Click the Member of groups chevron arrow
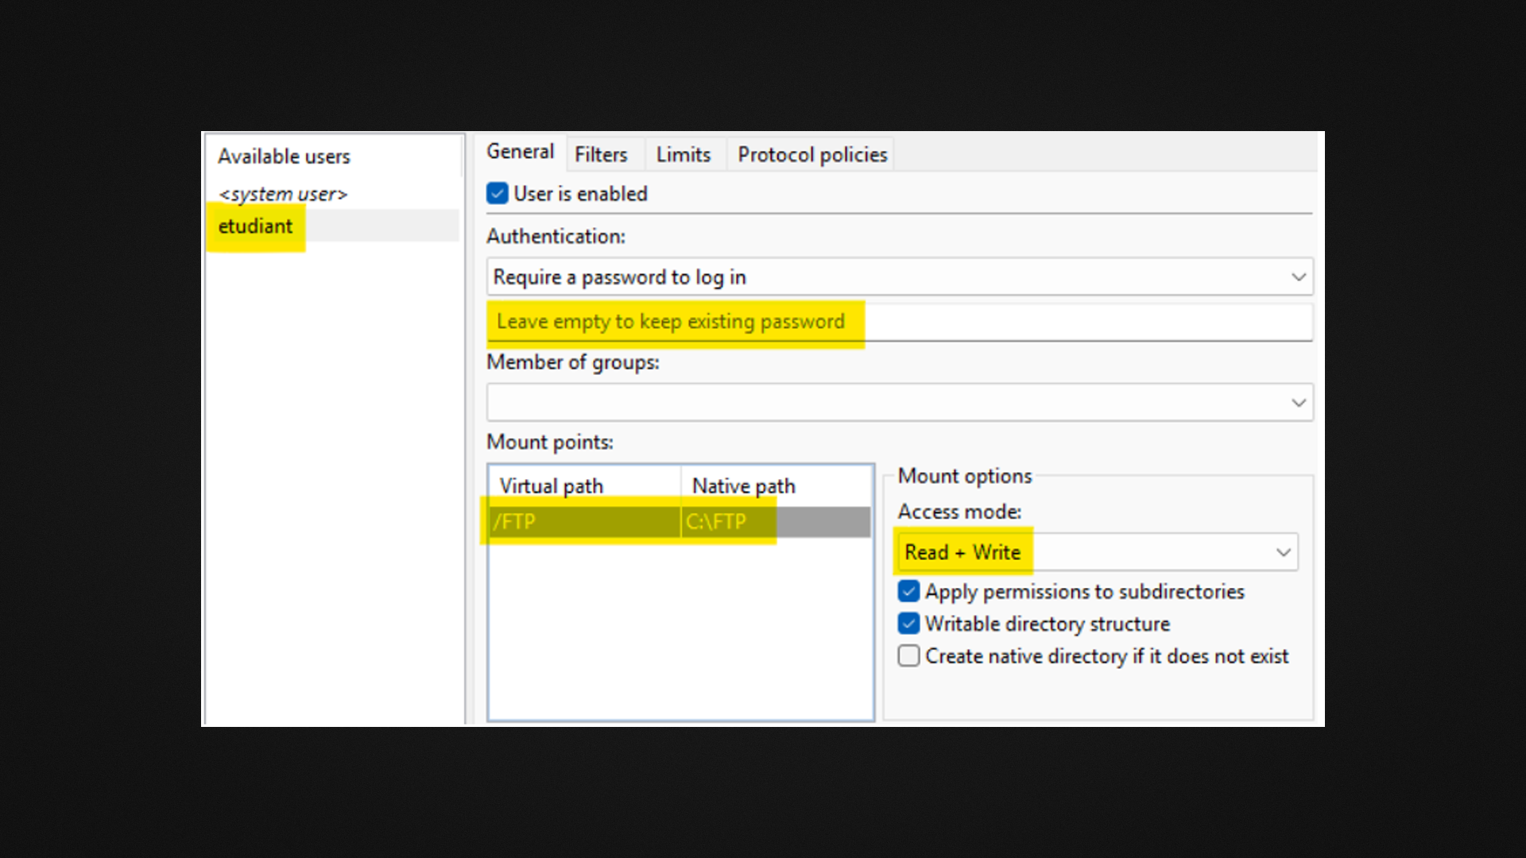Image resolution: width=1526 pixels, height=858 pixels. tap(1298, 403)
